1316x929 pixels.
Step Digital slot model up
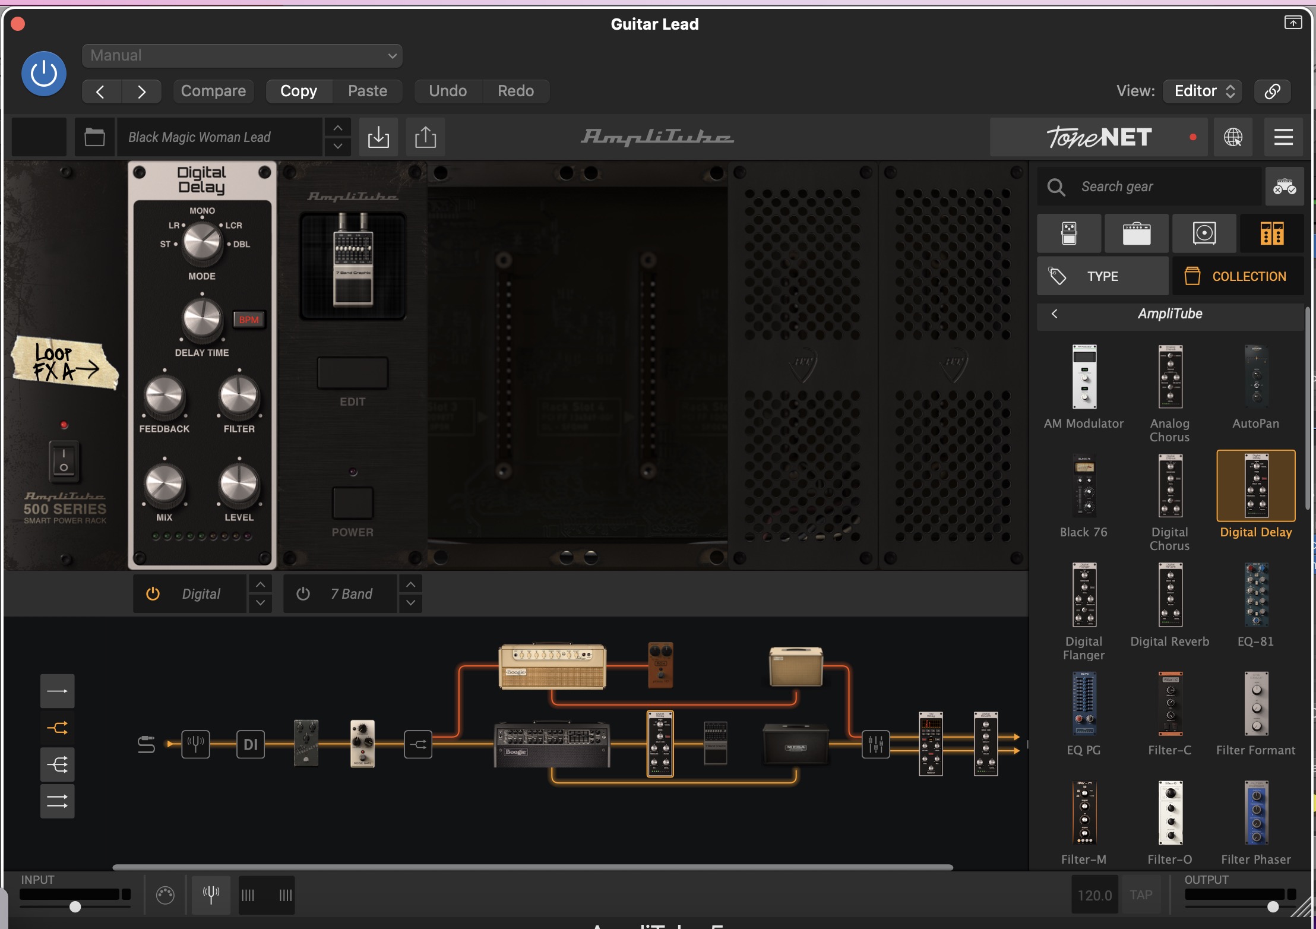pyautogui.click(x=260, y=584)
